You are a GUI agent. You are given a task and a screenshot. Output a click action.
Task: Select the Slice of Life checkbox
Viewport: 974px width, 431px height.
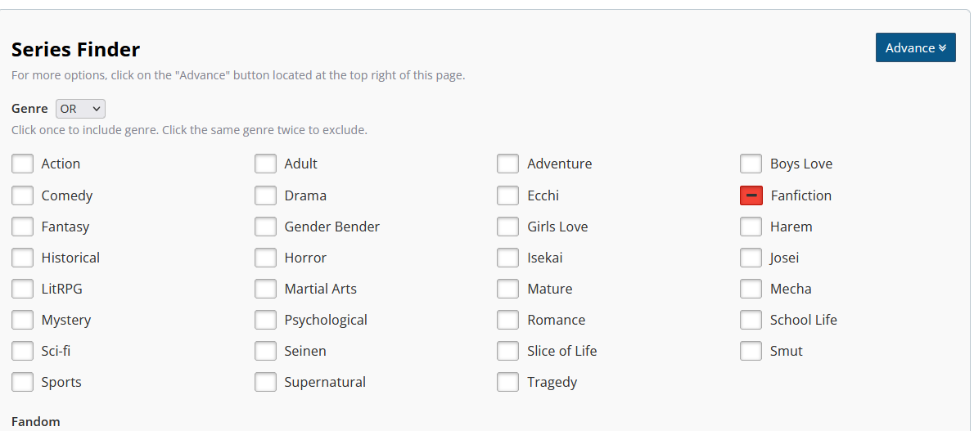pyautogui.click(x=508, y=351)
